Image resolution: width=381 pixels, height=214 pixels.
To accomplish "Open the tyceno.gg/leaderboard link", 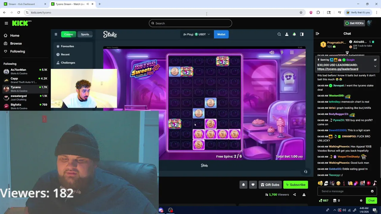I will [x=338, y=69].
